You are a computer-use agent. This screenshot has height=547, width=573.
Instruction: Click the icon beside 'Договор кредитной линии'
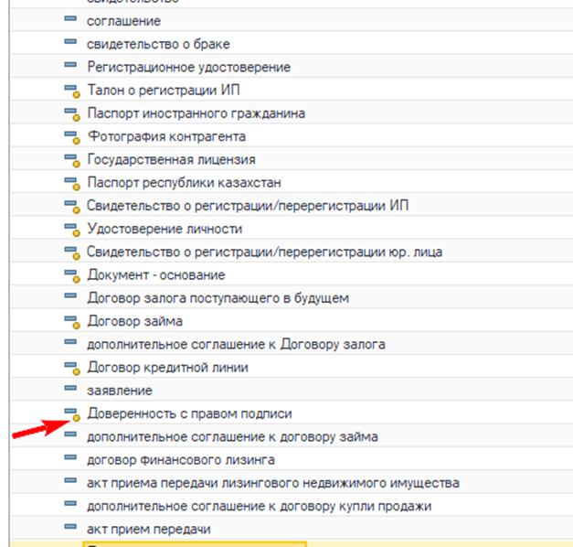click(72, 368)
